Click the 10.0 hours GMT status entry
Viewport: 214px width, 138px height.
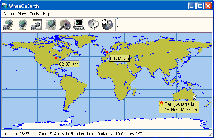(129, 134)
